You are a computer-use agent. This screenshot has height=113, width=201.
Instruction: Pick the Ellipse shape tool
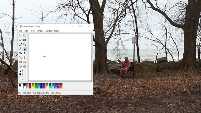click(x=20, y=67)
